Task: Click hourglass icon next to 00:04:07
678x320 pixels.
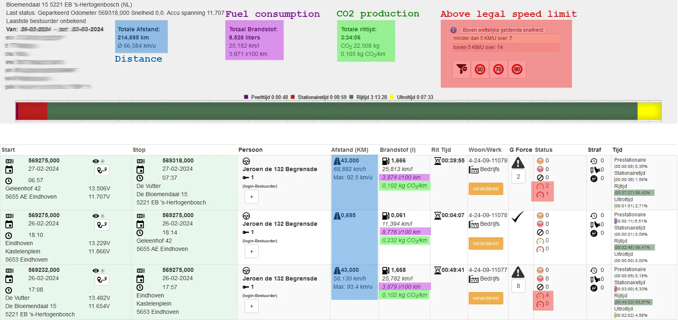Action: click(x=437, y=216)
